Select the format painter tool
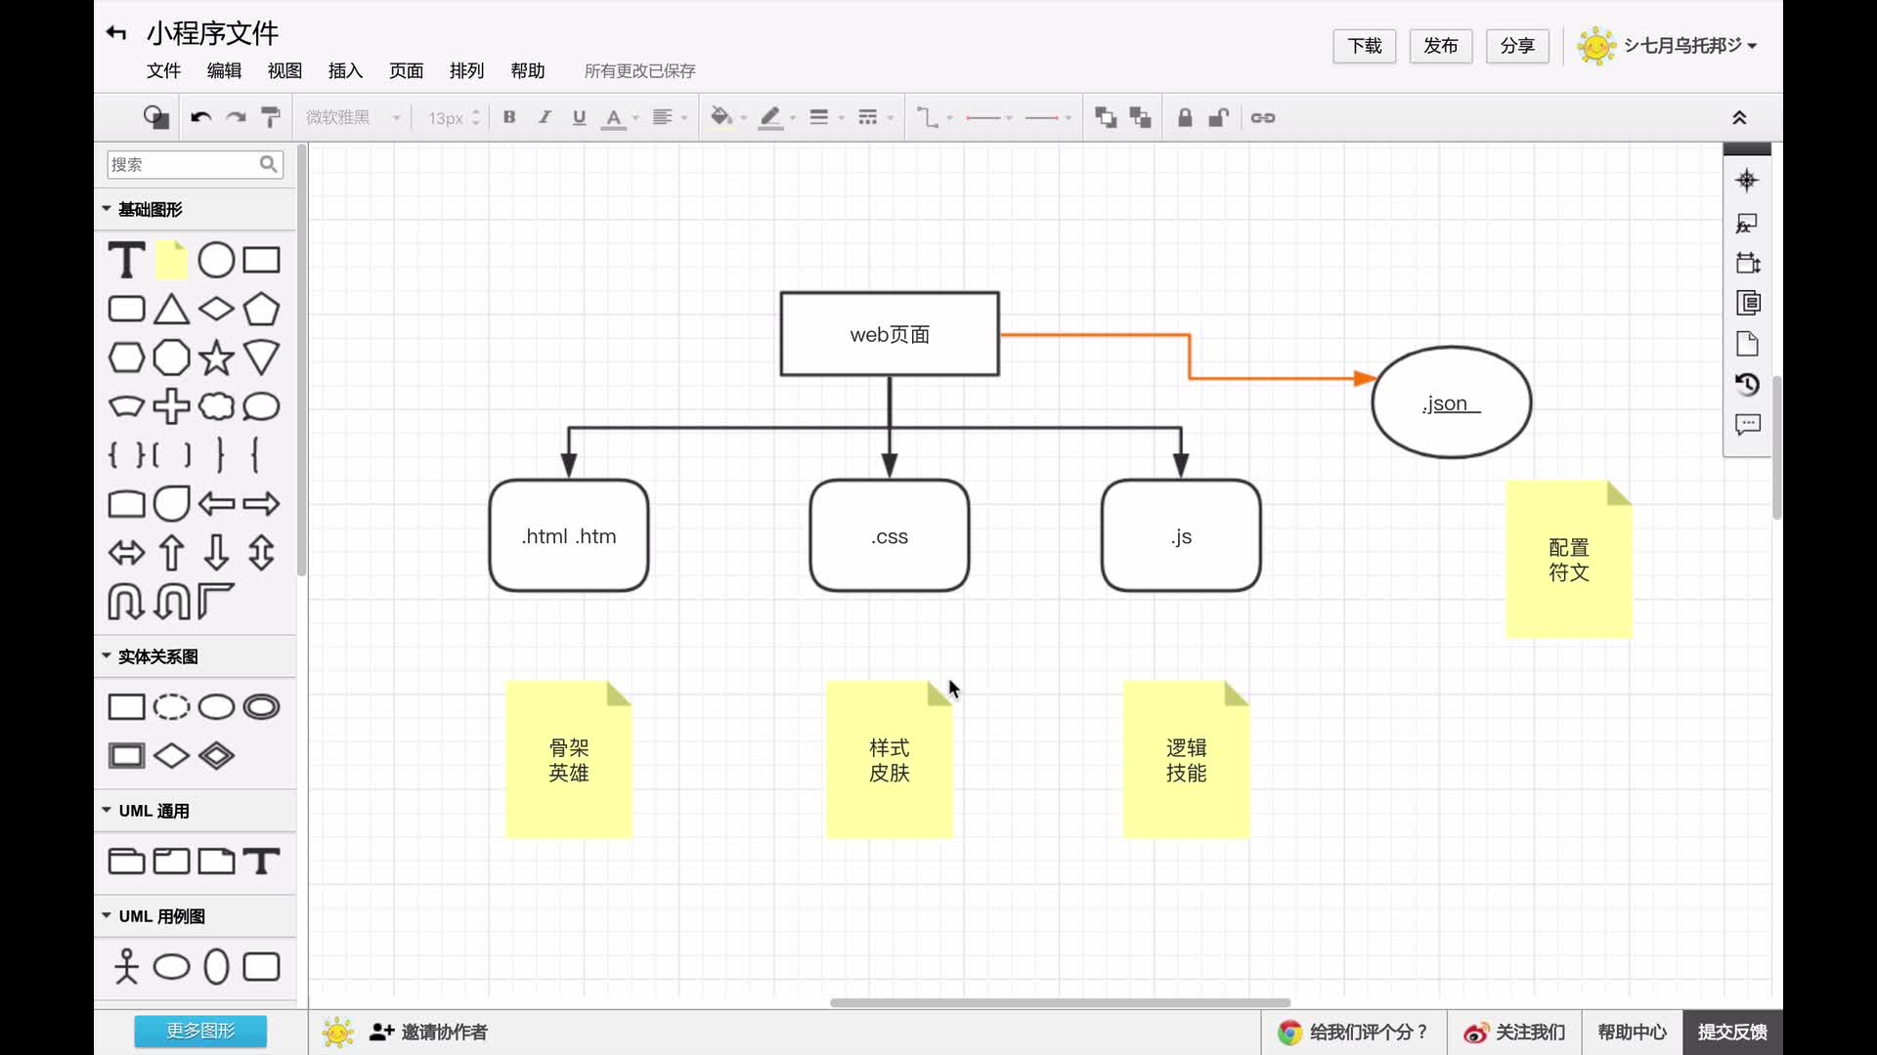Viewport: 1877px width, 1055px height. click(x=271, y=117)
